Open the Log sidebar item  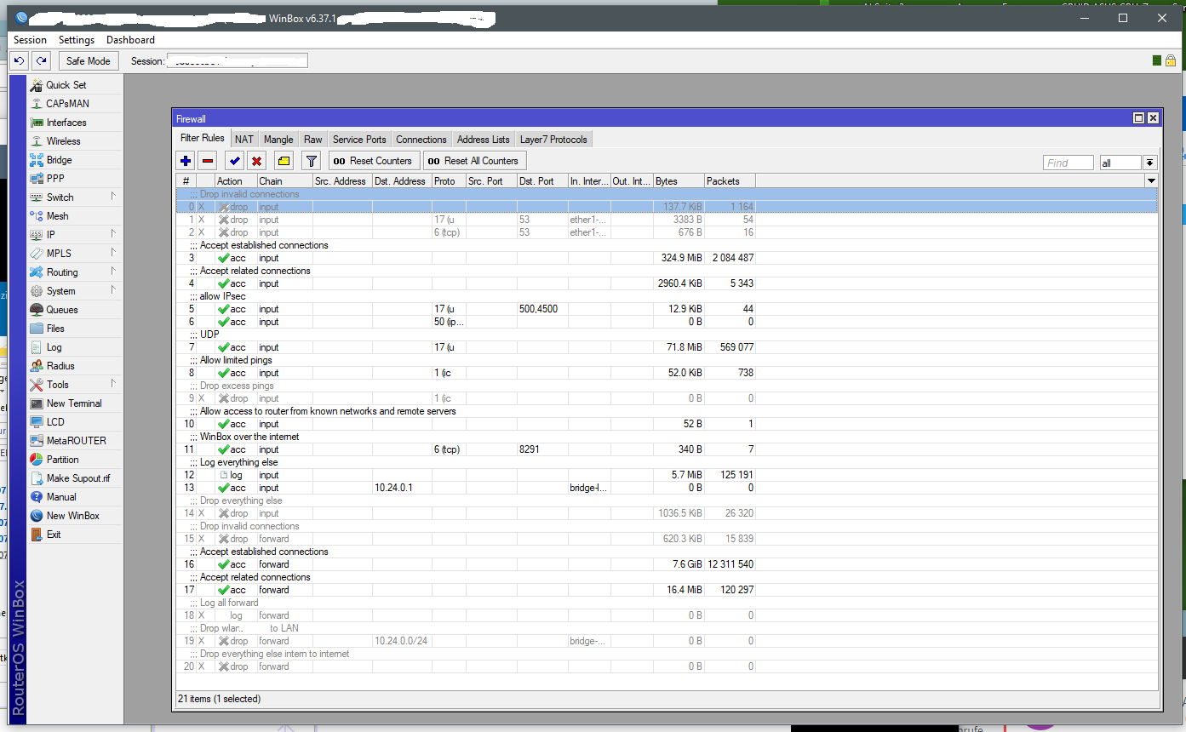point(54,347)
